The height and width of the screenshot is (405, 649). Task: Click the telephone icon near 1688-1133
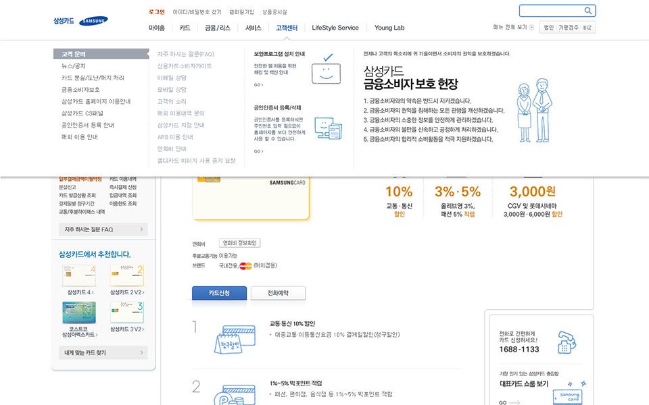(566, 342)
